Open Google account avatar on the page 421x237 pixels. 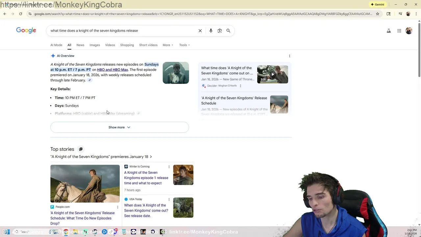point(409,31)
